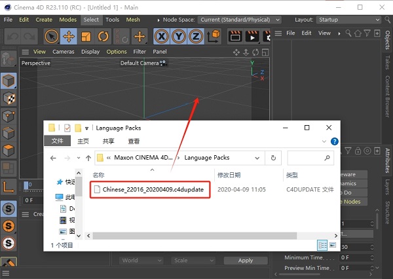Switch the coordinate system icon
This screenshot has width=393, height=279.
point(214,37)
